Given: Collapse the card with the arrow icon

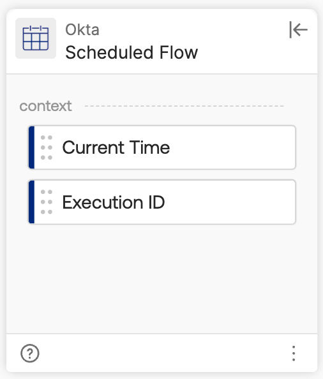Looking at the screenshot, I should [x=298, y=30].
